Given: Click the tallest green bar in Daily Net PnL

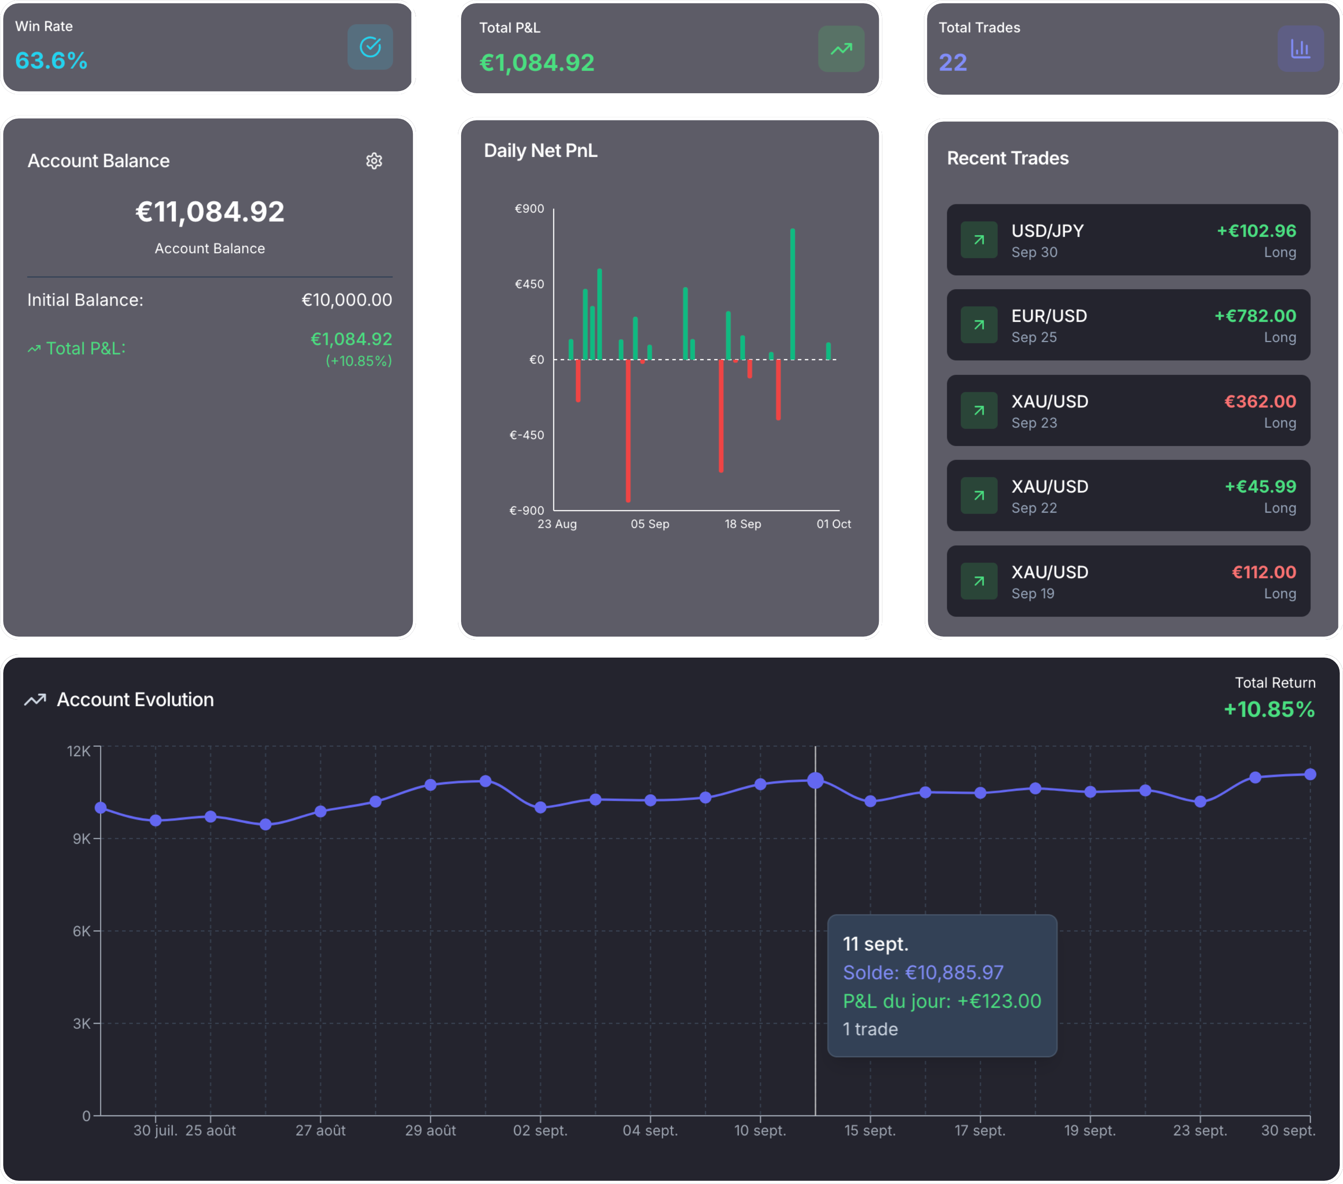Looking at the screenshot, I should (792, 295).
